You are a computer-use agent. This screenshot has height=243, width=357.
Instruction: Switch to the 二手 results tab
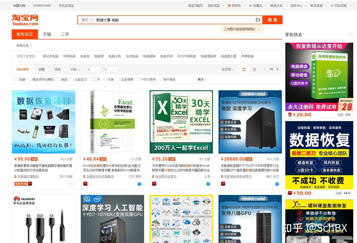click(x=65, y=34)
